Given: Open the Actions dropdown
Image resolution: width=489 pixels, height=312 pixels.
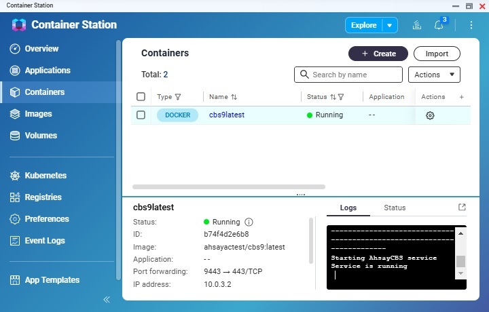Looking at the screenshot, I should [434, 75].
